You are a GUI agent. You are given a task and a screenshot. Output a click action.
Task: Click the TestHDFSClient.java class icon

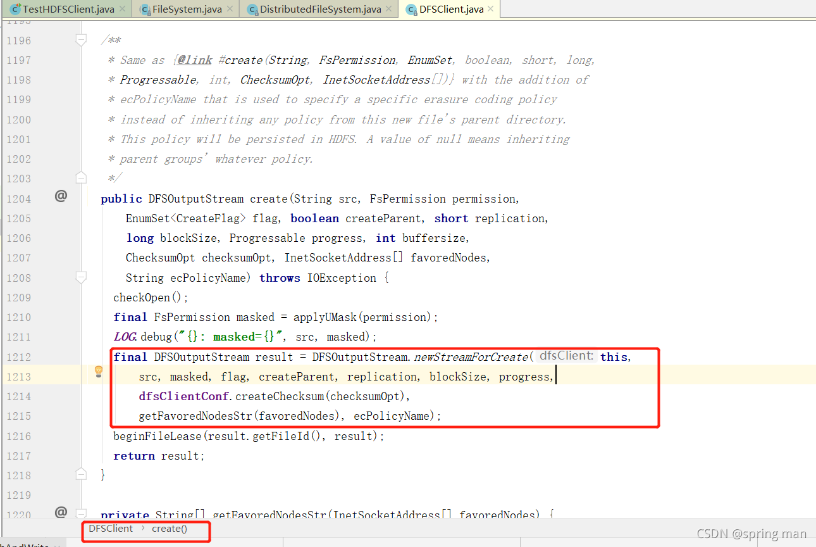15,9
